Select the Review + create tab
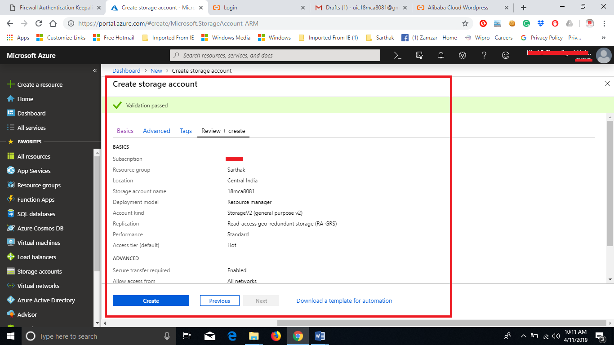The image size is (614, 345). coord(223,131)
